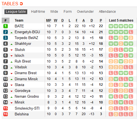Click the last W badge in BATE's row
137x119 pixels.
click(x=131, y=26)
